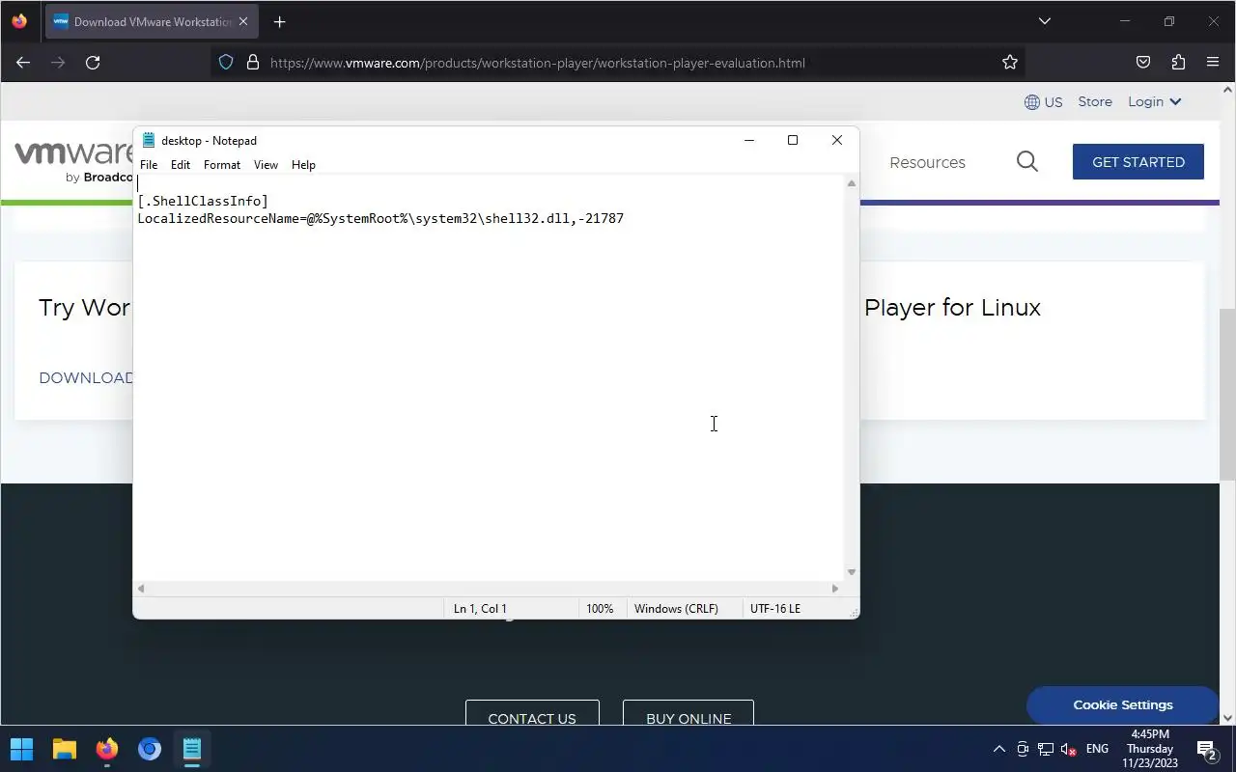1236x772 pixels.
Task: Click Notepad vertical scrollbar down arrow
Action: 851,572
